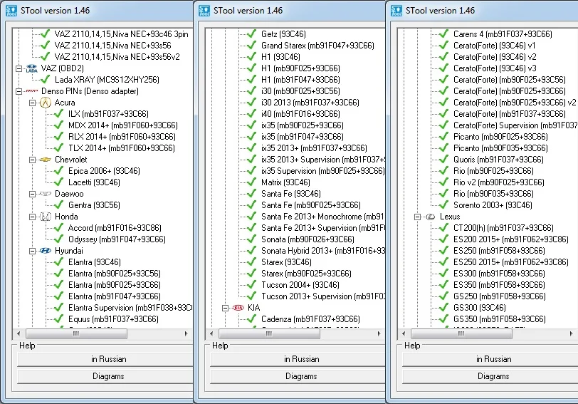578x404 pixels.
Task: Select ES200 2015+ (mb91F062+93C86)
Action: 511,239
